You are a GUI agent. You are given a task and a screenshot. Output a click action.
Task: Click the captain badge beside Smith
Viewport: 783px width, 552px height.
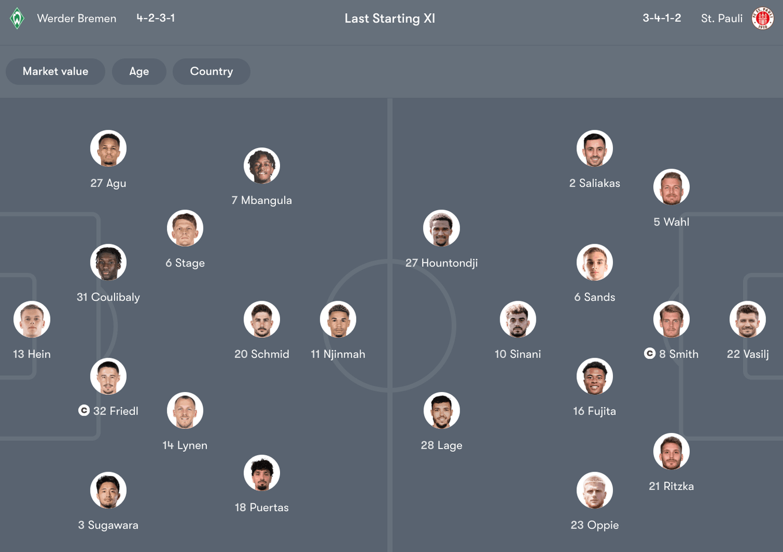click(x=649, y=353)
